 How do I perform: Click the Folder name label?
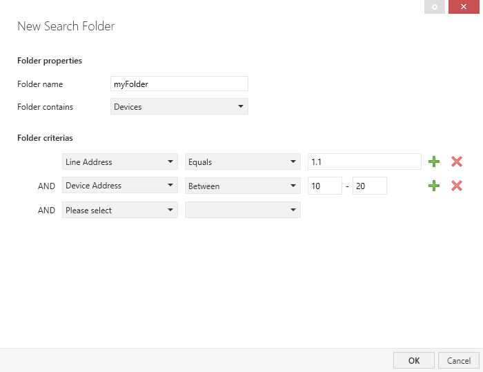click(40, 84)
